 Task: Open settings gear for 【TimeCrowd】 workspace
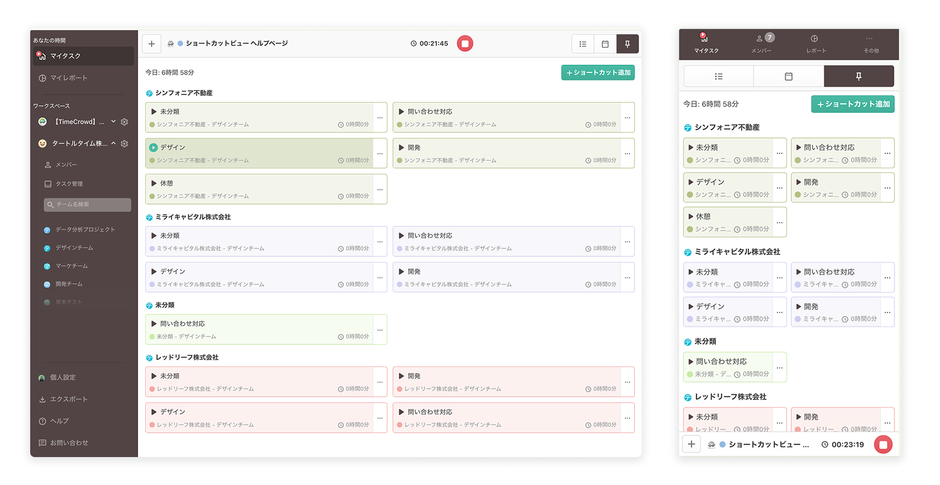[x=125, y=122]
